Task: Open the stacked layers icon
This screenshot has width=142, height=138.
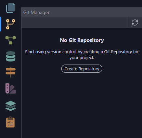Action: pos(11,106)
